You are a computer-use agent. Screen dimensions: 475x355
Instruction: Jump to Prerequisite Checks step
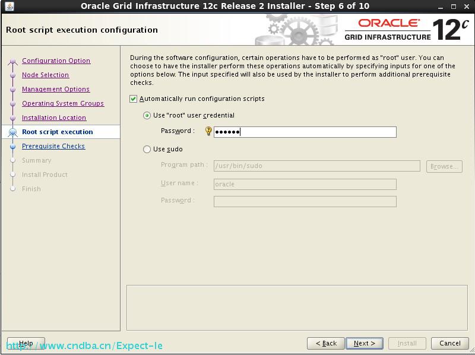(53, 146)
